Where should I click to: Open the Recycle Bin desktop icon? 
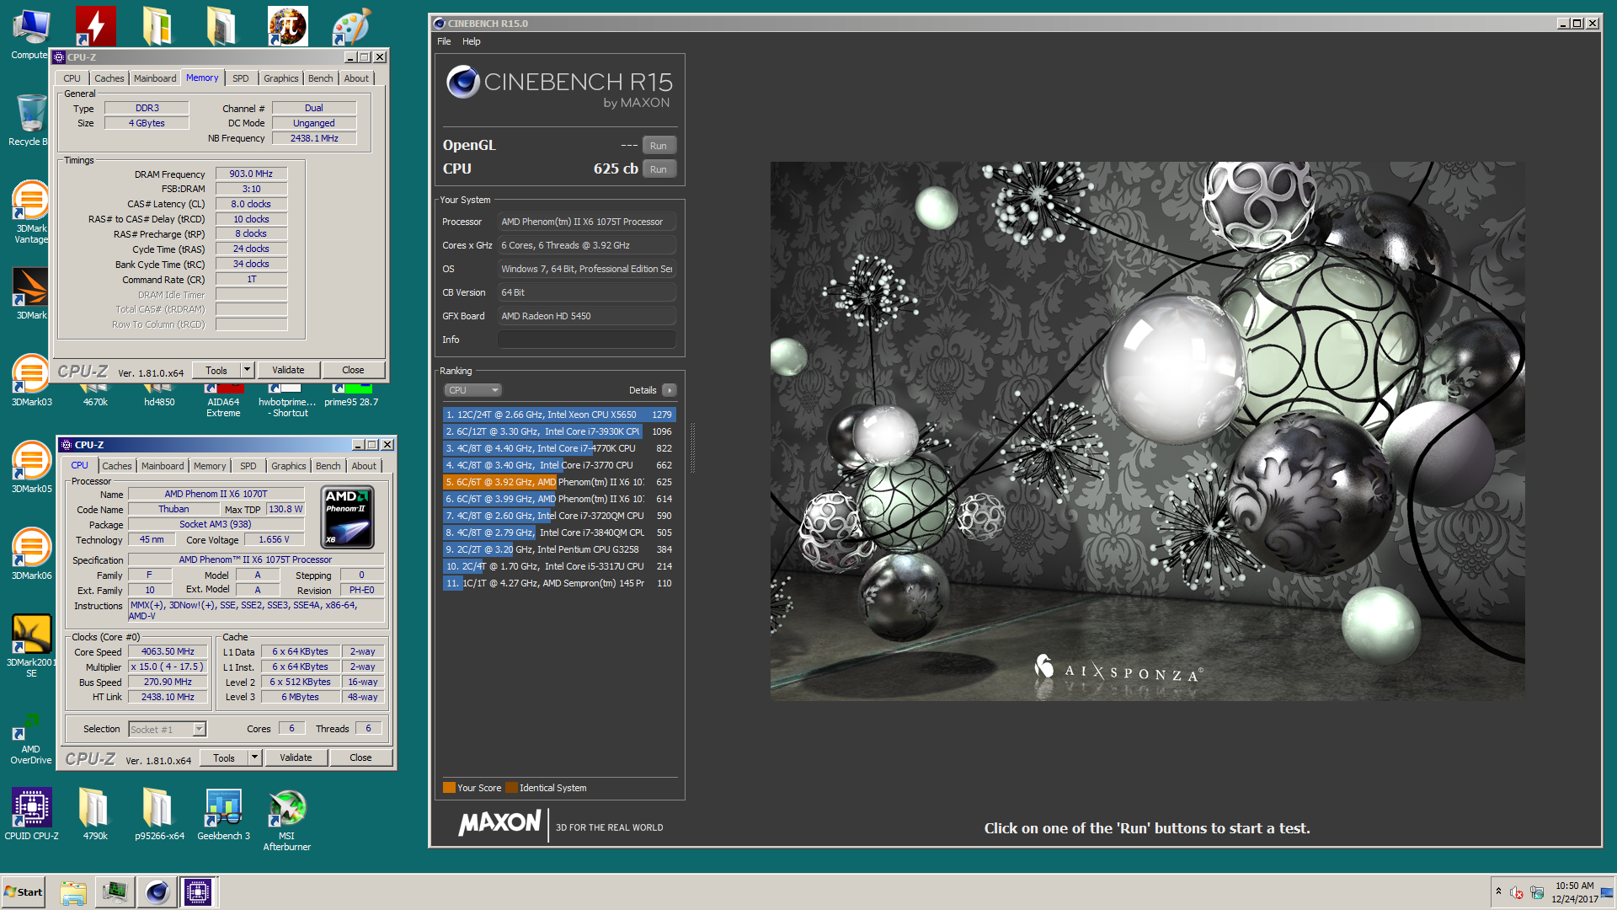[30, 120]
